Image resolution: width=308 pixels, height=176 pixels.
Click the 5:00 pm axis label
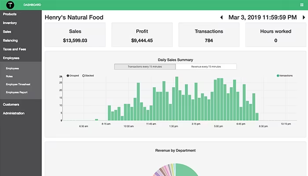click(x=218, y=126)
